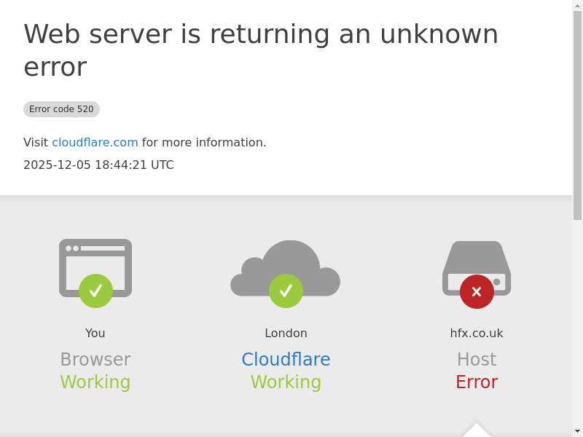583x437 pixels.
Task: Click the blue Cloudflare status link
Action: pyautogui.click(x=286, y=360)
